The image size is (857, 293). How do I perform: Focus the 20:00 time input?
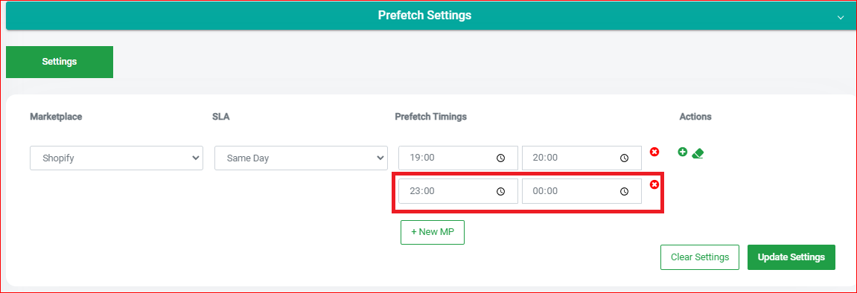[x=582, y=158]
